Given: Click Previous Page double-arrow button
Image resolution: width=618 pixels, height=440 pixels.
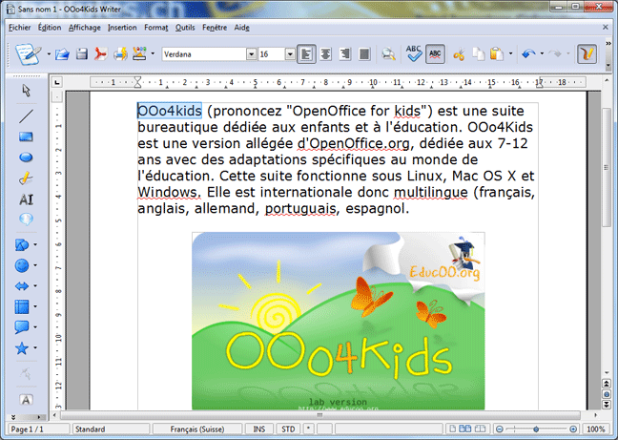Looking at the screenshot, I should tap(607, 384).
